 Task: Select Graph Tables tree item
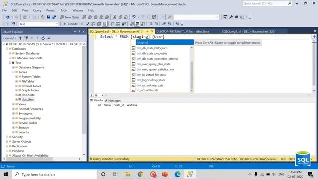tap(30, 90)
